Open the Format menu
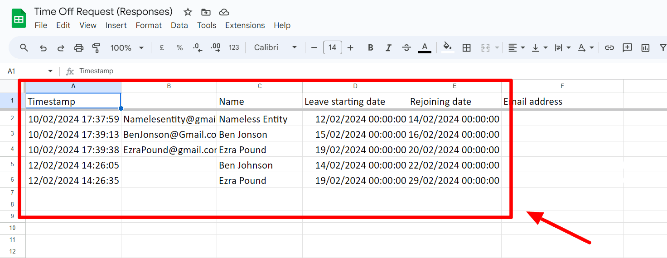 pyautogui.click(x=149, y=25)
